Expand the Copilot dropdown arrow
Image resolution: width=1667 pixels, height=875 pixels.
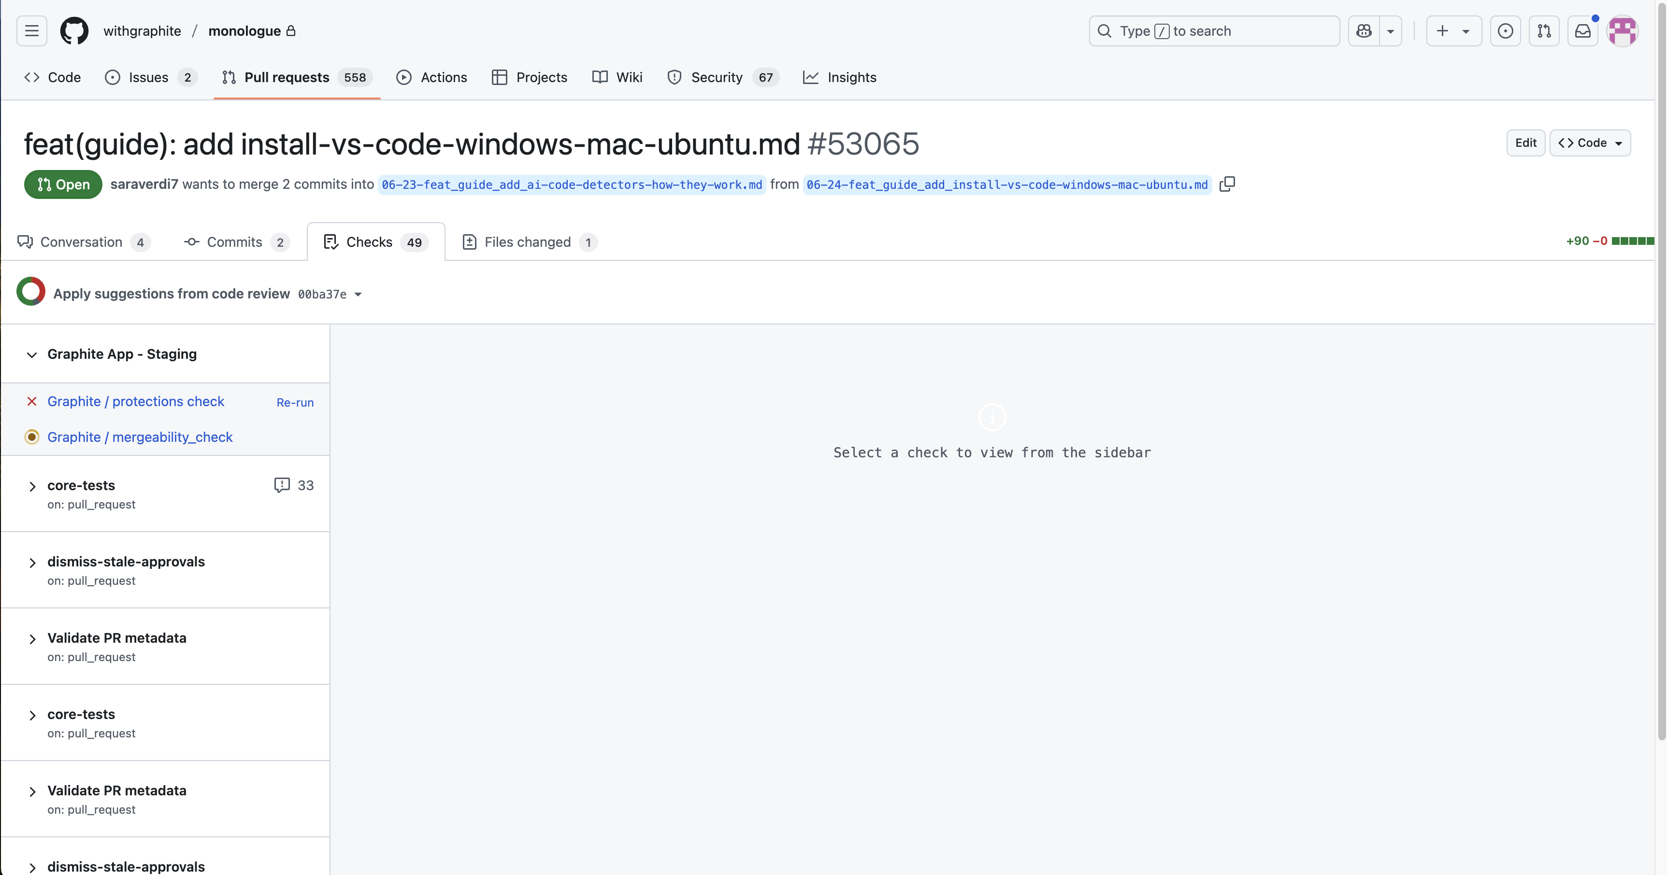1391,30
